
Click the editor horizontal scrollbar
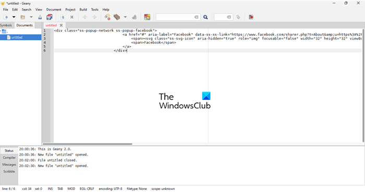pyautogui.click(x=88, y=144)
